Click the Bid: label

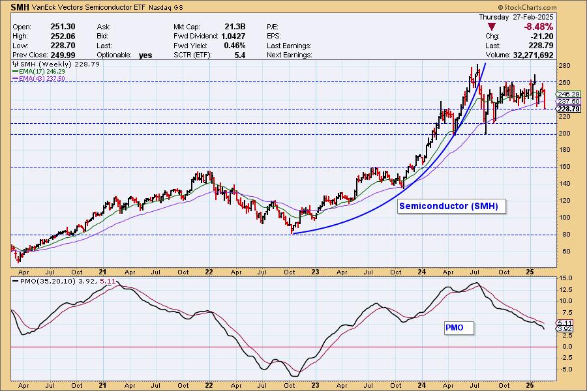[x=102, y=36]
